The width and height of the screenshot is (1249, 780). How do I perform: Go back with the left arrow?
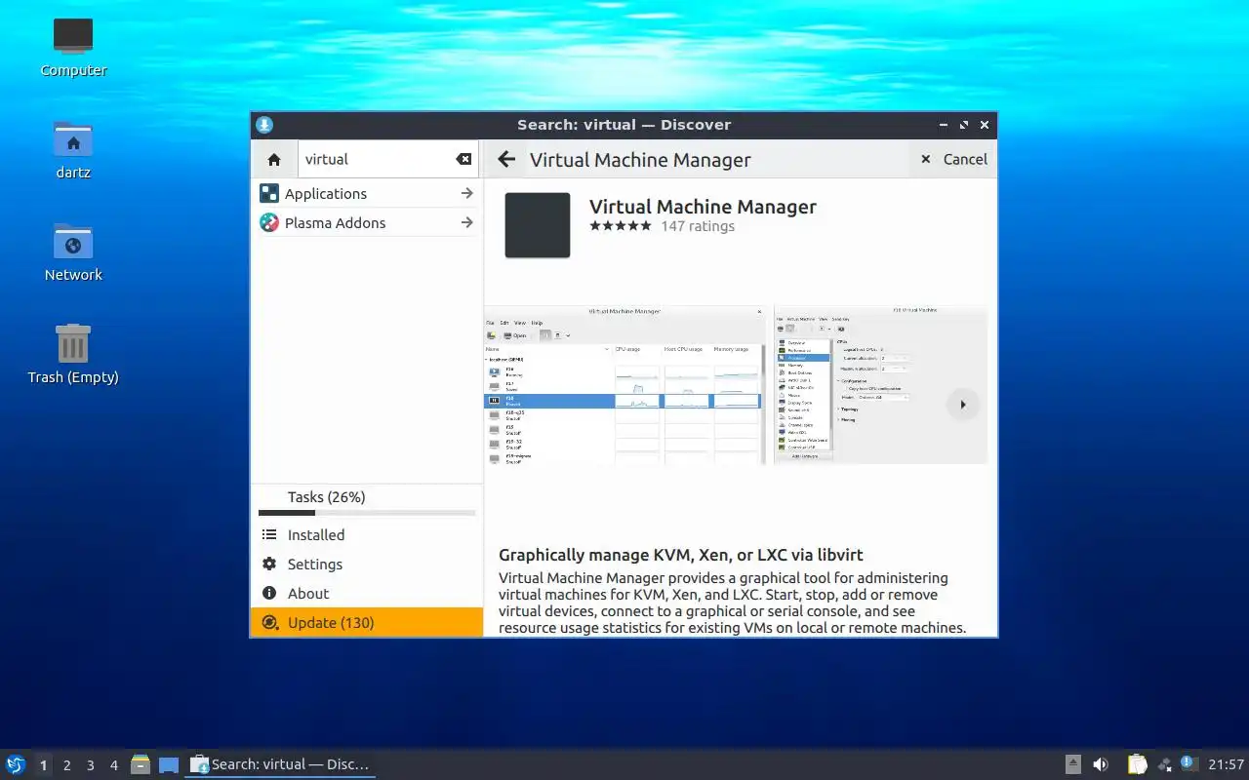(505, 159)
